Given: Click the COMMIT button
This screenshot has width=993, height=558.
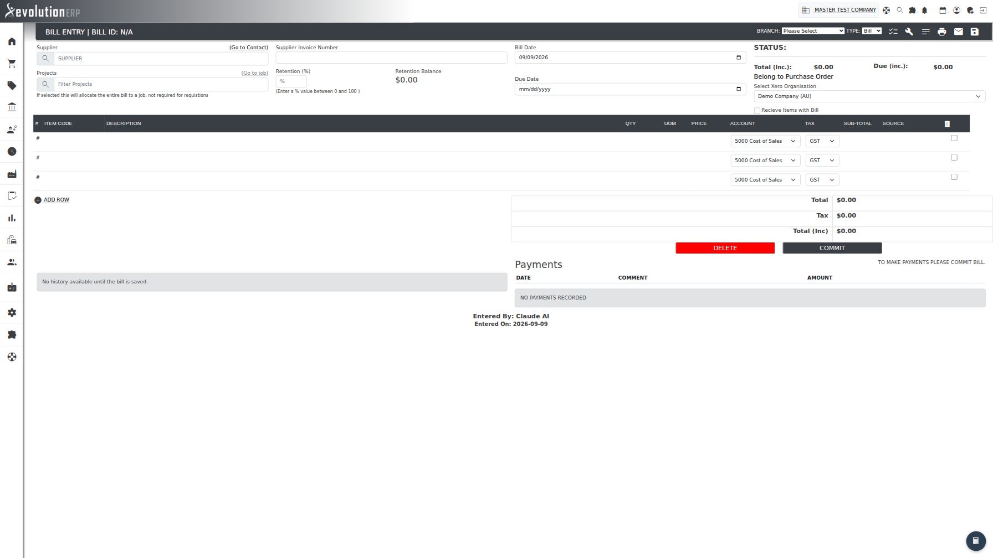Looking at the screenshot, I should pyautogui.click(x=832, y=248).
